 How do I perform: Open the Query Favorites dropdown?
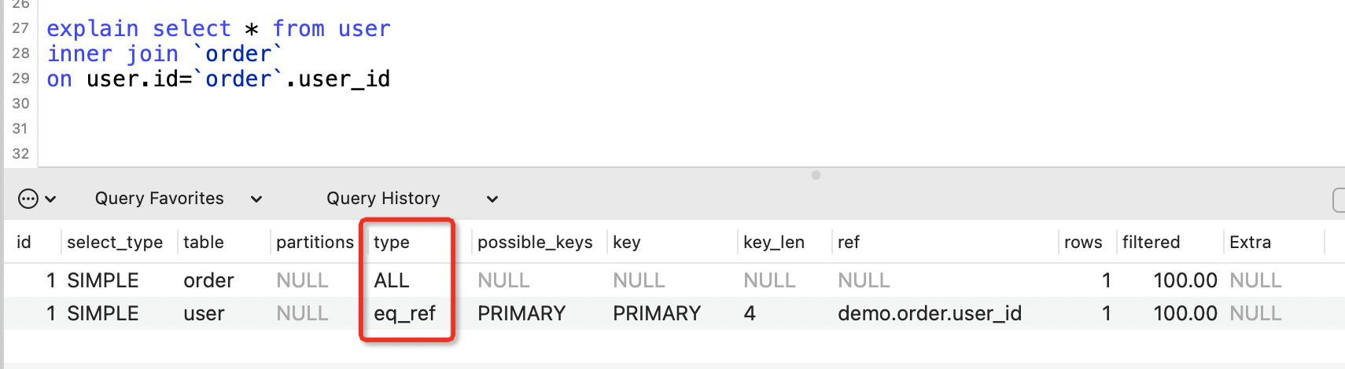pos(179,199)
